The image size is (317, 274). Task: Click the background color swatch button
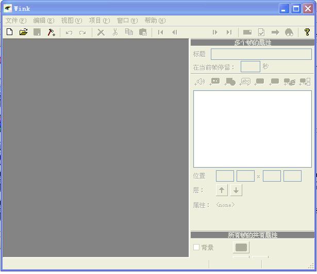tap(241, 248)
